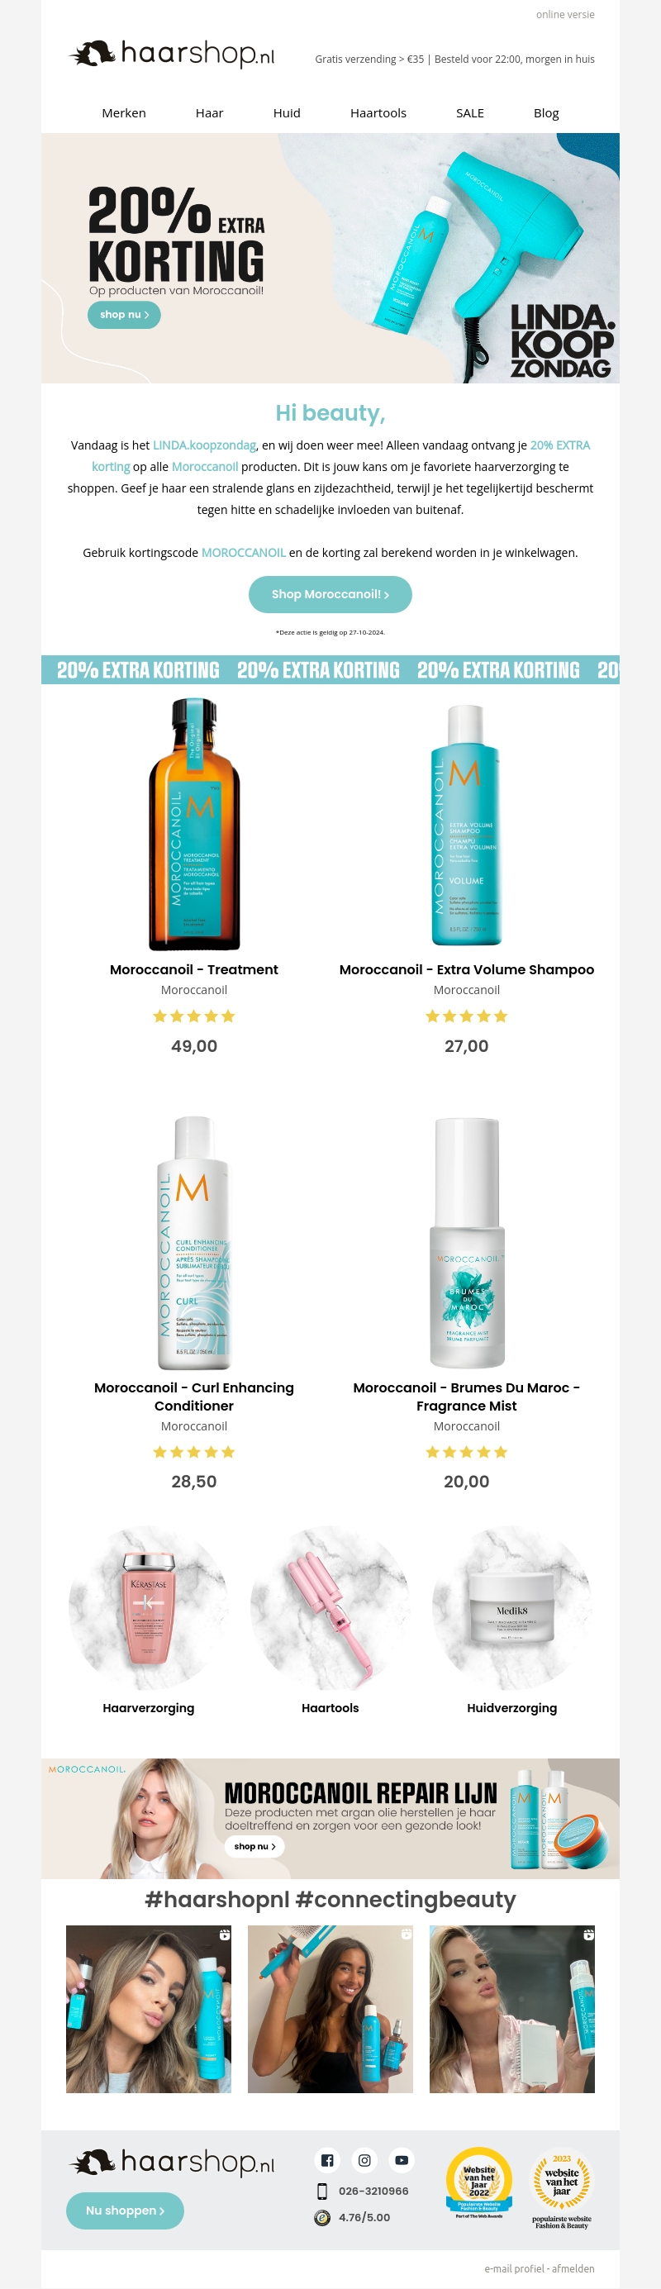Open the 2023 populairste website award badge
This screenshot has height=2289, width=661.
point(562,2190)
